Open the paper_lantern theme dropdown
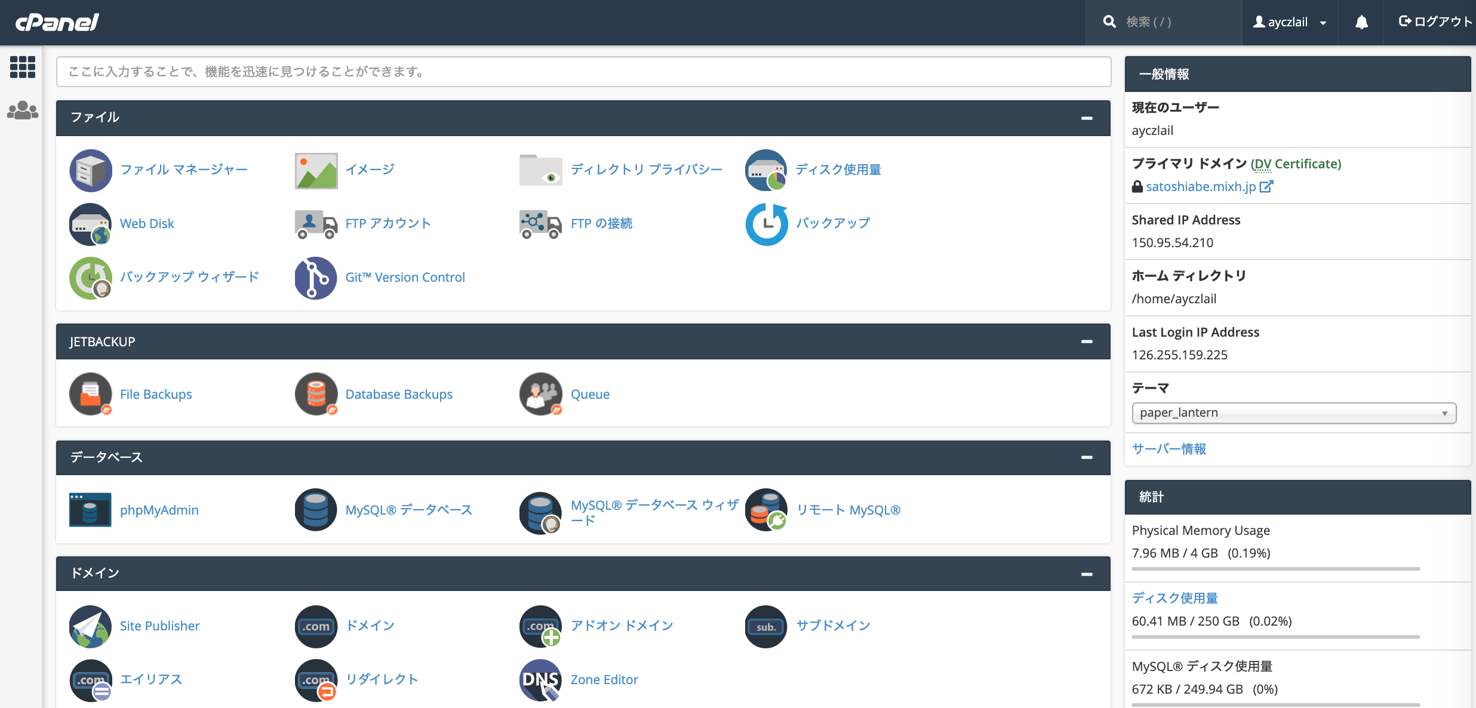This screenshot has width=1476, height=708. 1294,413
